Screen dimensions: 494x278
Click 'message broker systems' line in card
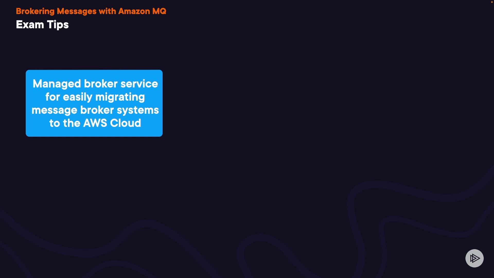point(95,110)
